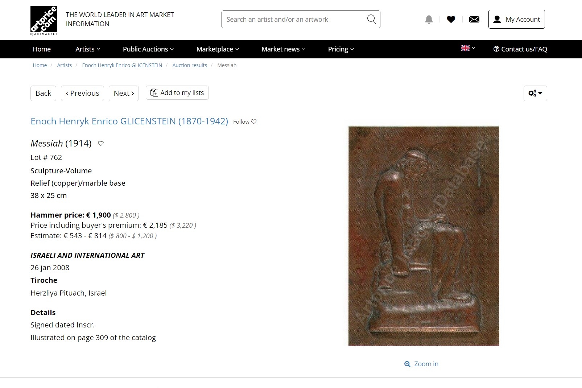This screenshot has height=388, width=582.
Task: Click the Next button
Action: pyautogui.click(x=124, y=93)
